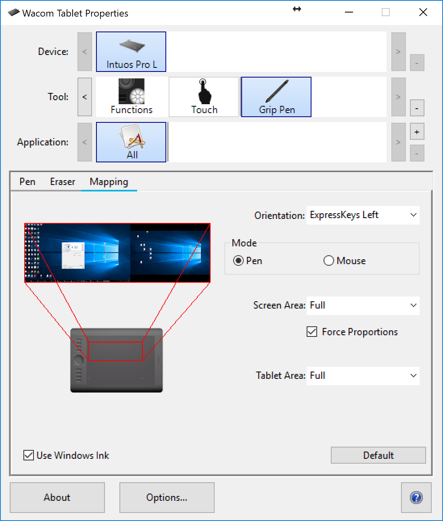Minimize the Wacom Tablet Properties window
Image resolution: width=443 pixels, height=521 pixels.
(x=349, y=13)
